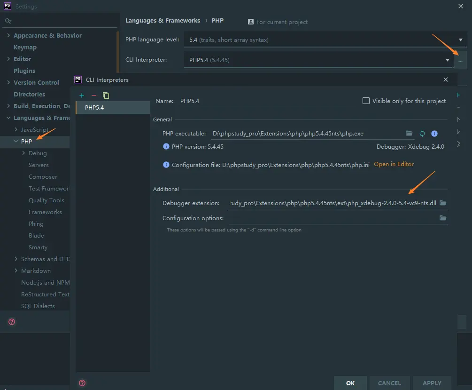Open Phing settings page

(36, 224)
